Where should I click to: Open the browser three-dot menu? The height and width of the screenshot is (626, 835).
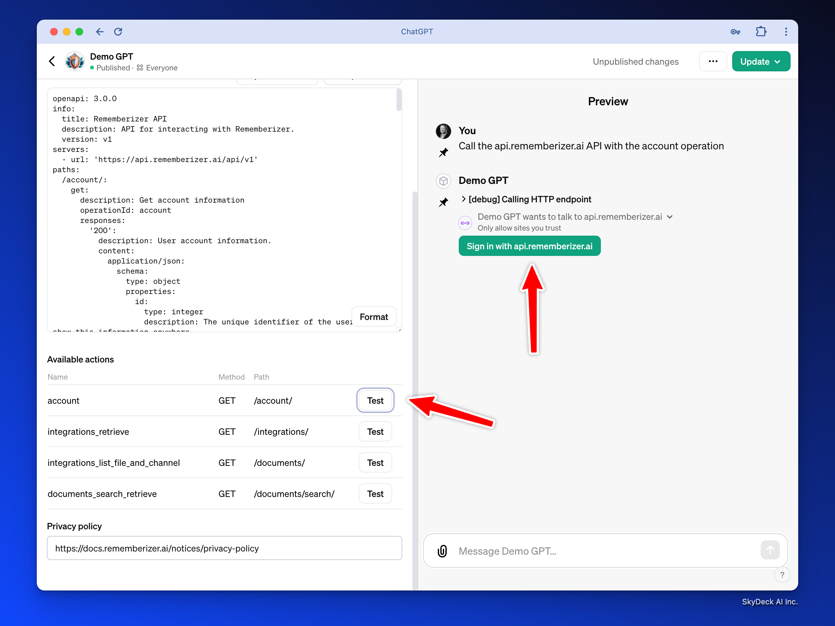pos(786,32)
